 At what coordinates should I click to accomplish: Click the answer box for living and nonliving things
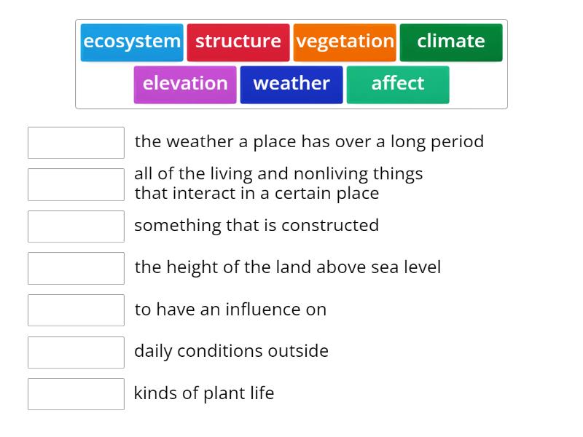click(x=76, y=184)
